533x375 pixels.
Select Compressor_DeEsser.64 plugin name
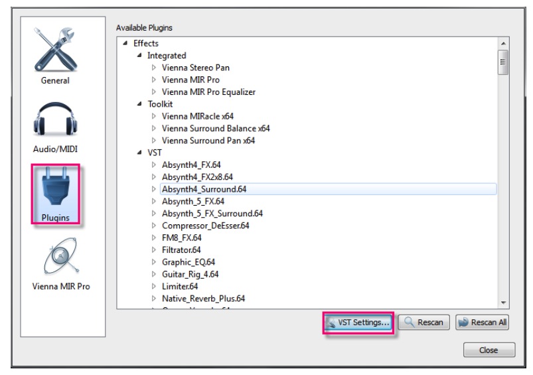[x=205, y=226]
